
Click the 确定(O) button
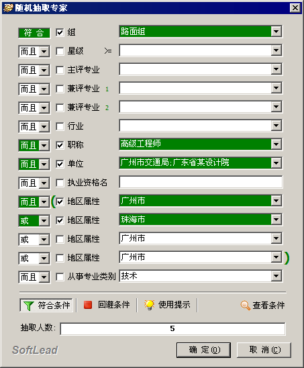click(x=203, y=350)
